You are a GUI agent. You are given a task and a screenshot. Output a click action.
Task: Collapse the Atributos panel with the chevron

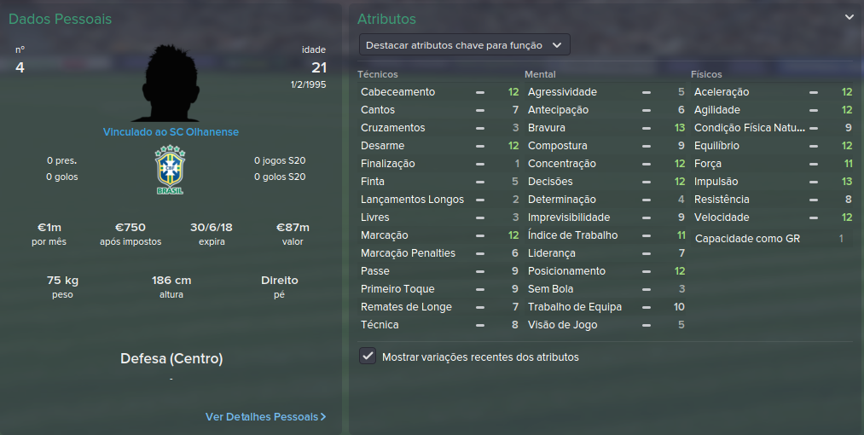pos(850,17)
